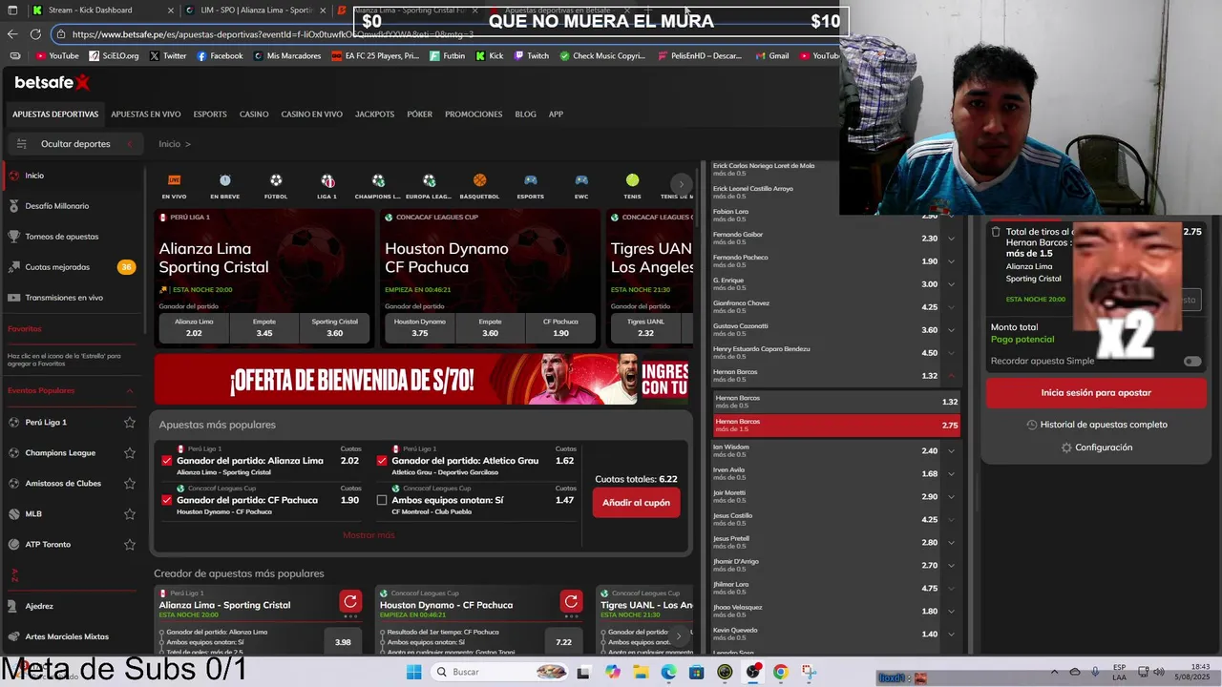Viewport: 1222px width, 687px height.
Task: Open Historial de apuestas completo link
Action: (1097, 425)
